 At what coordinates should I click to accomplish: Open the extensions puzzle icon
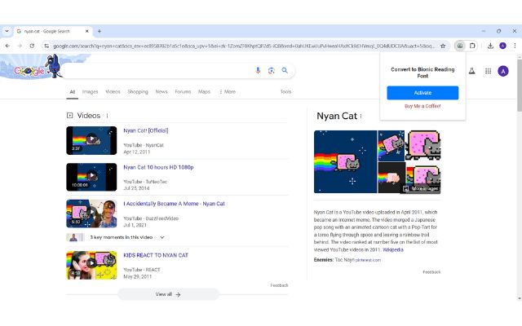[x=472, y=46]
